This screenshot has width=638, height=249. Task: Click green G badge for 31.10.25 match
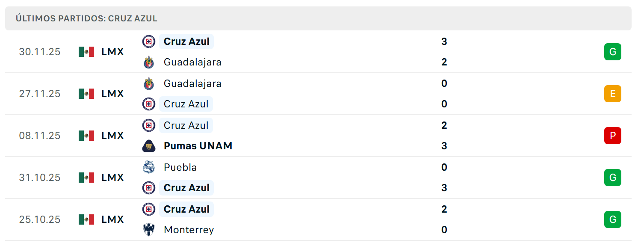(612, 178)
